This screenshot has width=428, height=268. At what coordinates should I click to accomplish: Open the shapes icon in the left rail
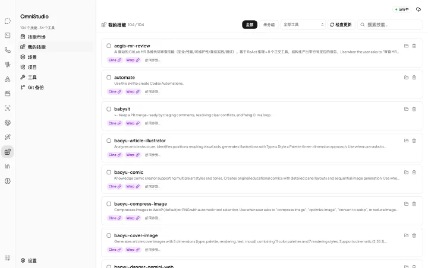click(8, 79)
